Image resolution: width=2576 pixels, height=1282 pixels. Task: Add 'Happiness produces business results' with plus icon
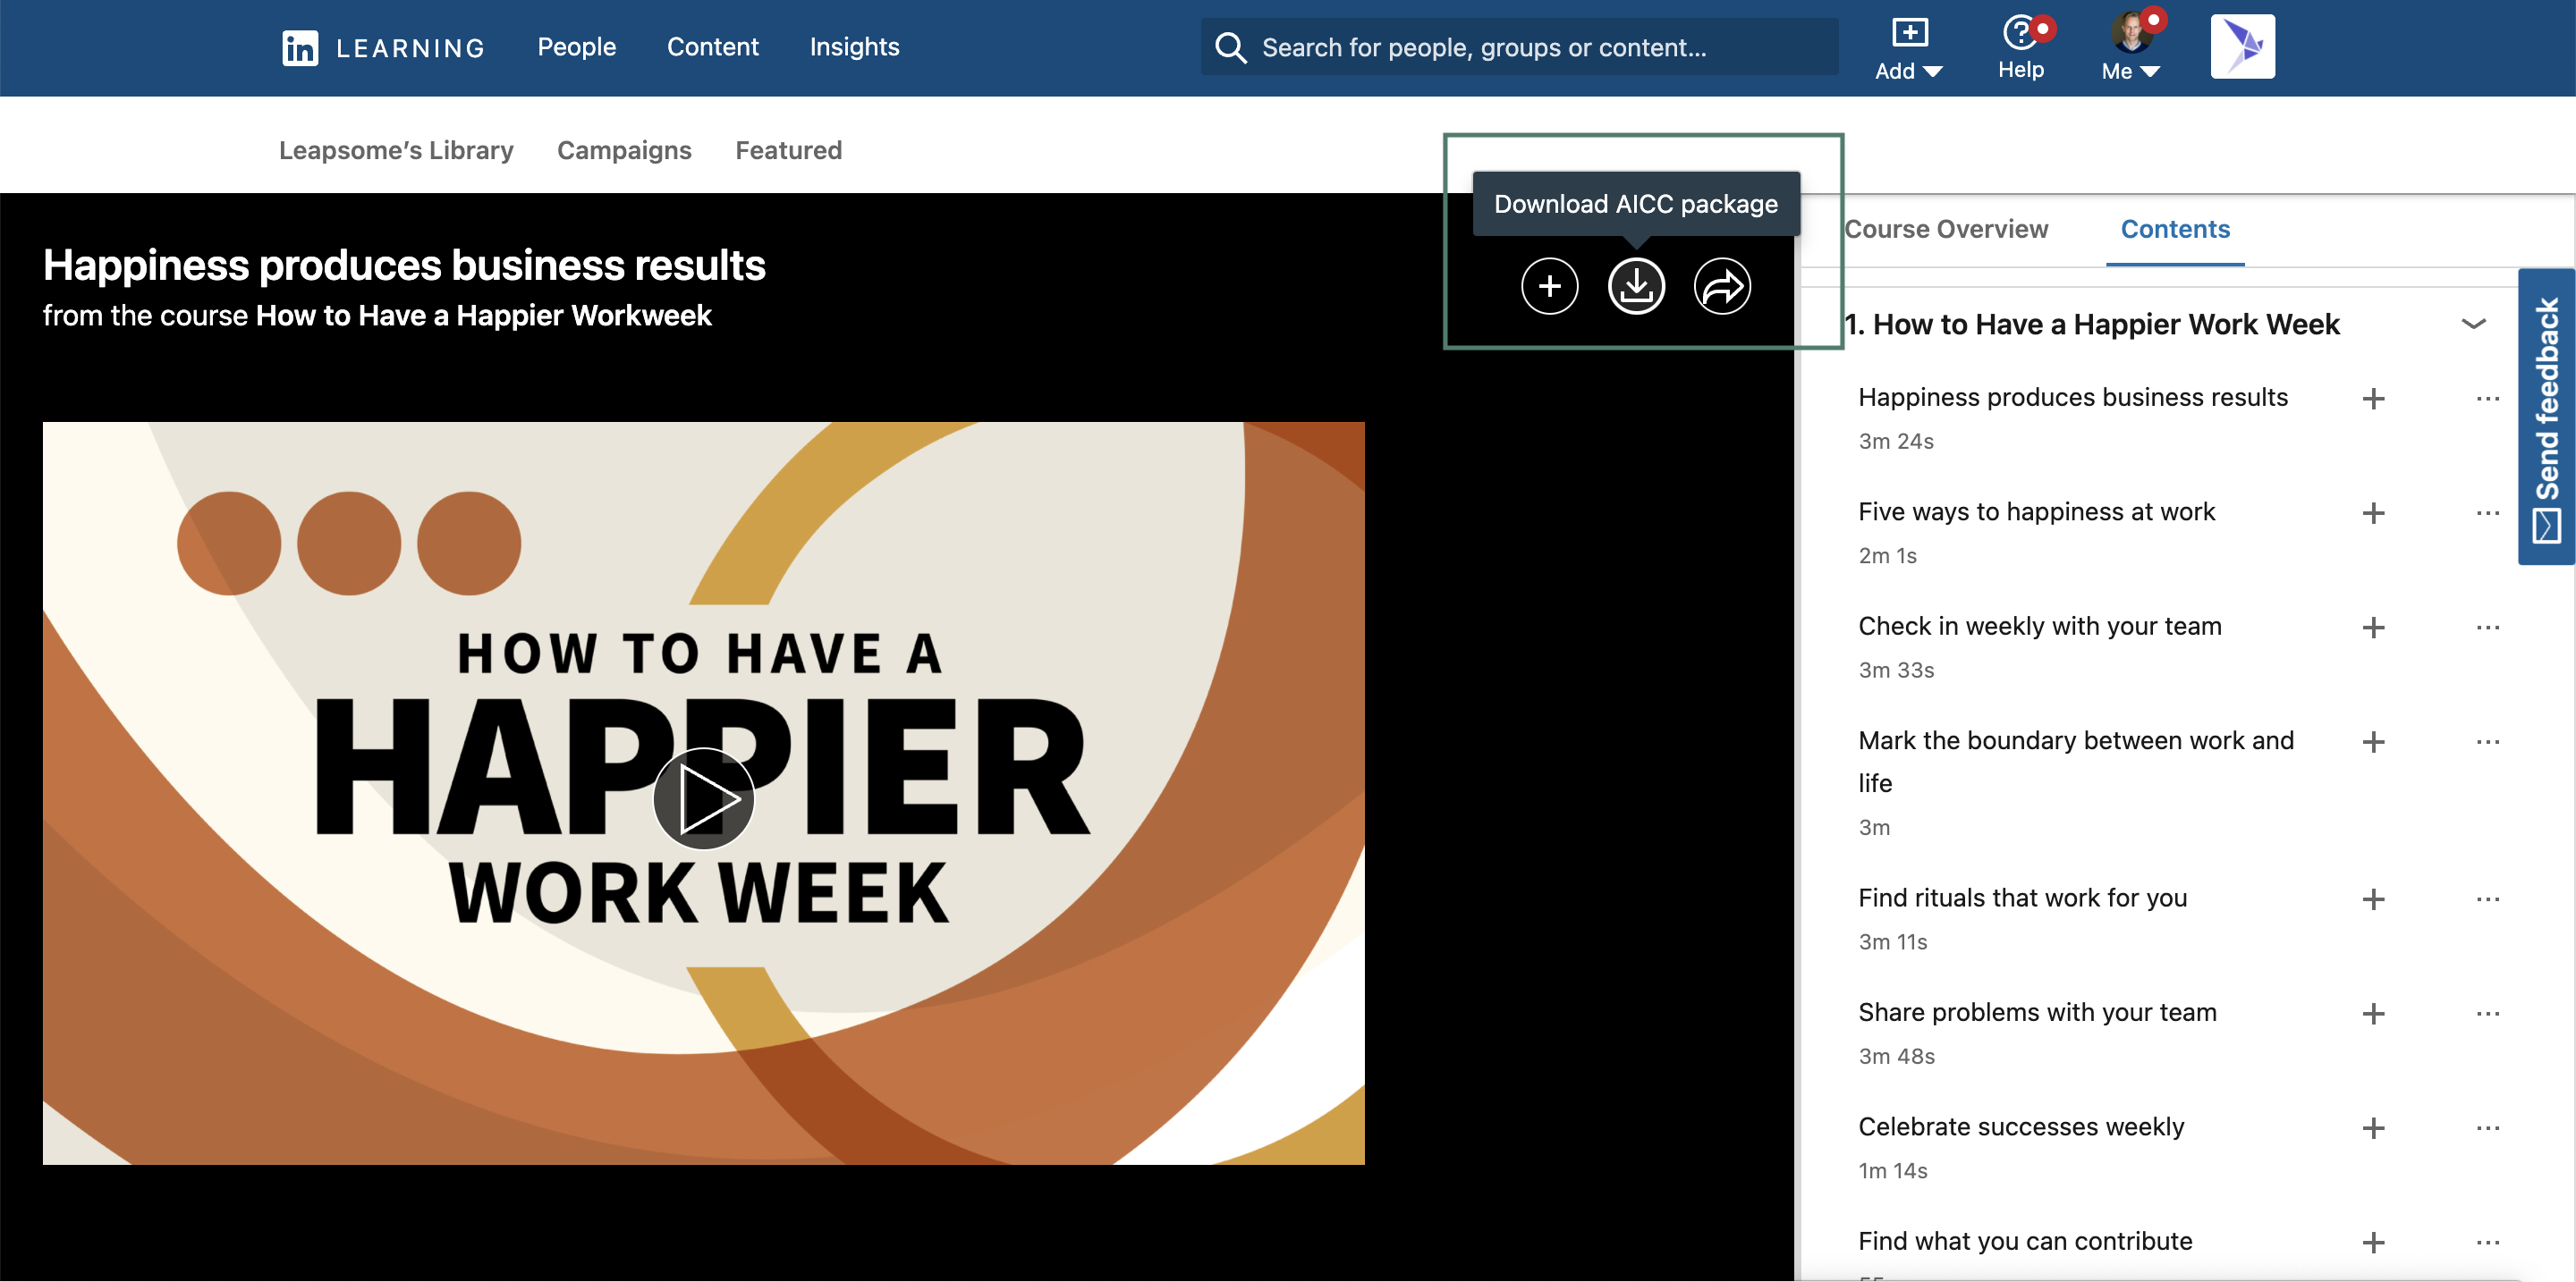pyautogui.click(x=2373, y=399)
